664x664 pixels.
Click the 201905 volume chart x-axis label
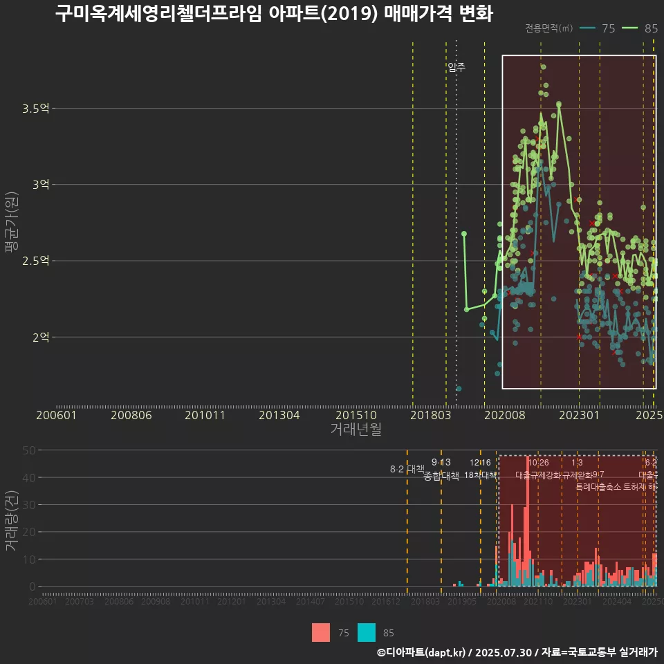[462, 601]
